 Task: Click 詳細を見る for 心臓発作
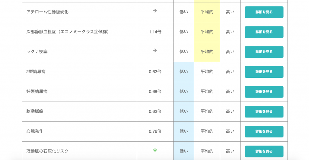[264, 131]
